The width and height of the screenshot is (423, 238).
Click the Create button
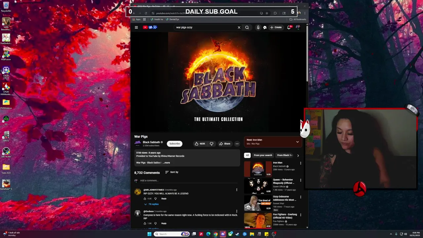pyautogui.click(x=276, y=27)
